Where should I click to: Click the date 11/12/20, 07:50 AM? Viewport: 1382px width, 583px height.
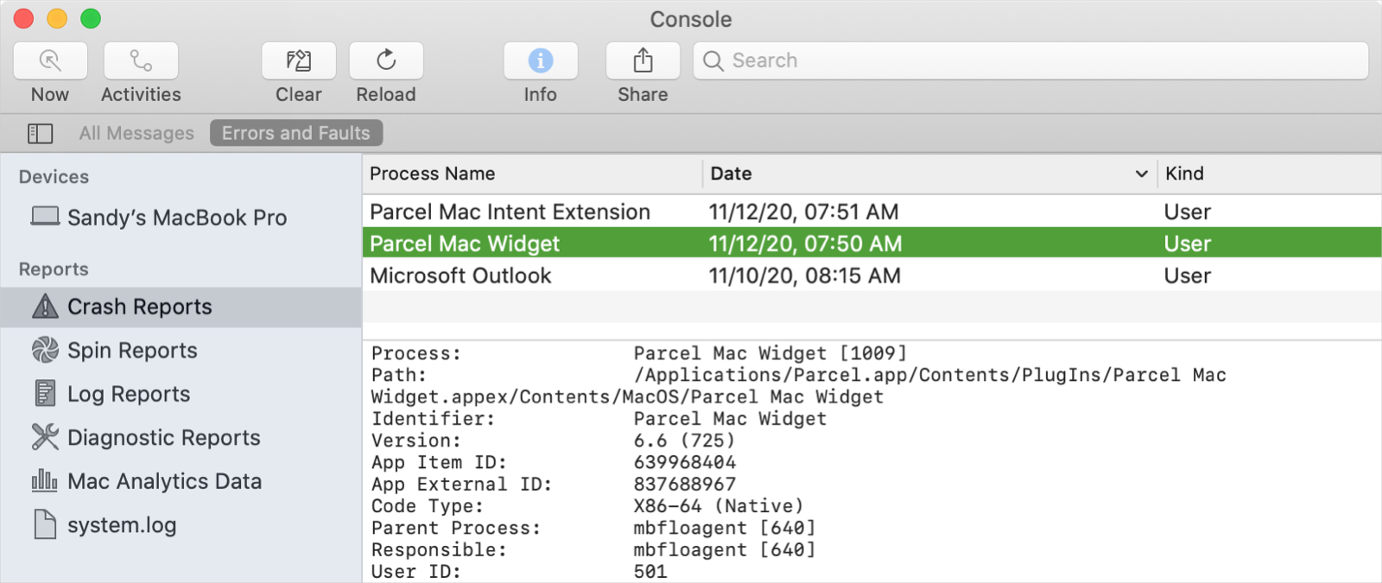(x=805, y=244)
